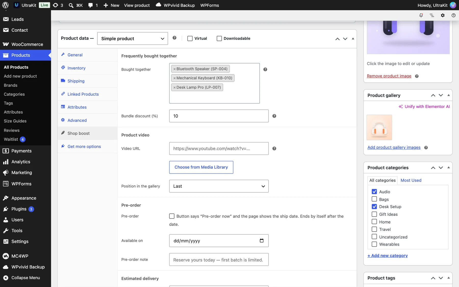Enable the Virtual checkbox
The width and height of the screenshot is (459, 287).
tap(190, 38)
